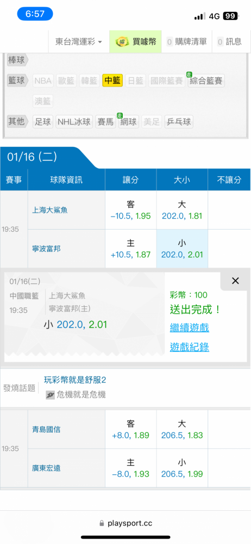The image size is (251, 544).
Task: Tap the battery indicator in status bar
Action: (x=230, y=16)
